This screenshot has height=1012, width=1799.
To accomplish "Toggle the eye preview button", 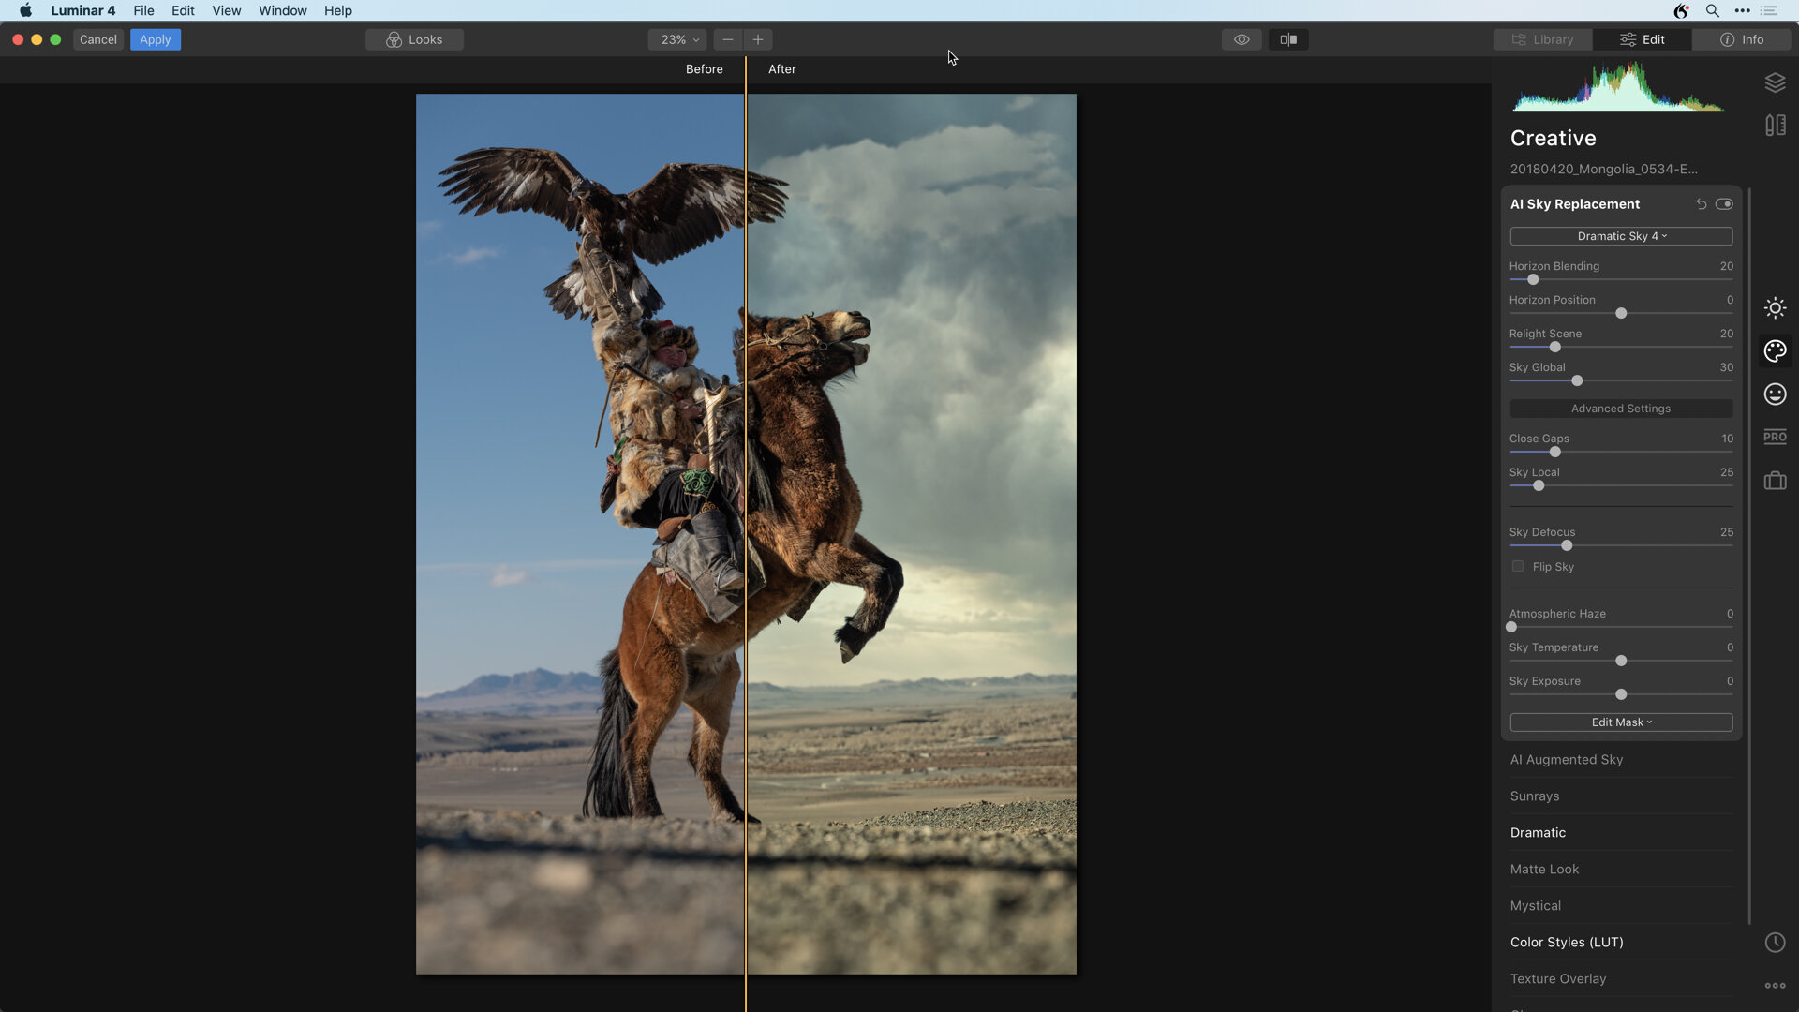I will tap(1241, 39).
